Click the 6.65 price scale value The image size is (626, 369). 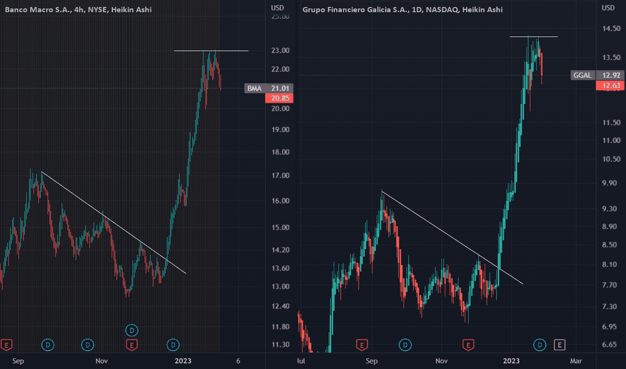point(610,344)
